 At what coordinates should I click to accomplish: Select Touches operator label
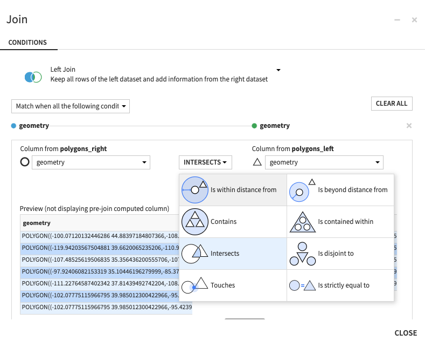point(223,285)
